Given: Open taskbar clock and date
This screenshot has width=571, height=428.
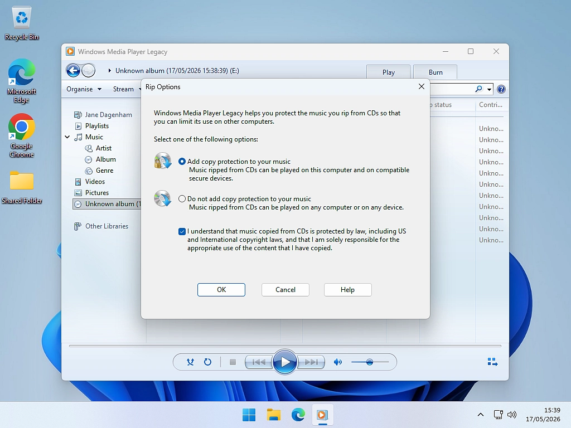Looking at the screenshot, I should tap(543, 415).
